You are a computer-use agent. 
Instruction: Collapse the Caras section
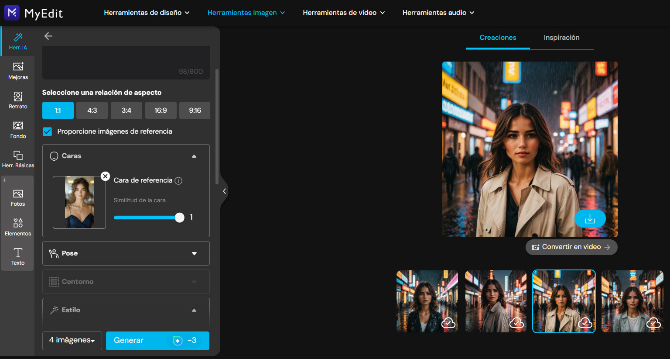point(194,156)
